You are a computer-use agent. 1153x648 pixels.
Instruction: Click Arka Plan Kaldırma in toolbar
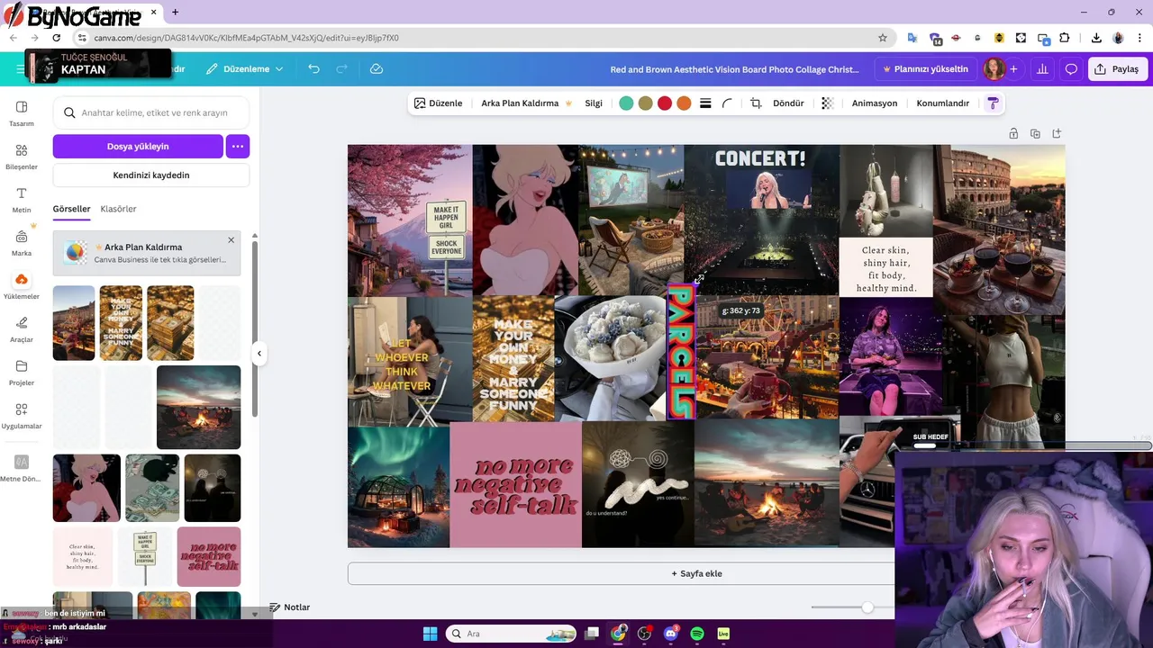(x=520, y=103)
